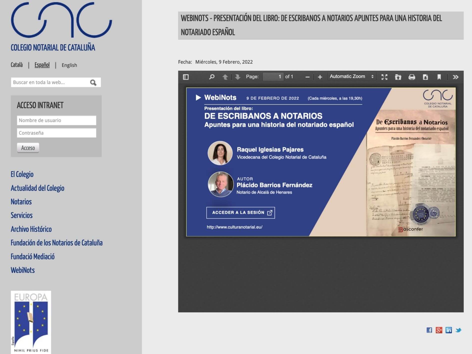472x354 pixels.
Task: Click Plácido Barrios Fernández photo
Action: tap(221, 184)
